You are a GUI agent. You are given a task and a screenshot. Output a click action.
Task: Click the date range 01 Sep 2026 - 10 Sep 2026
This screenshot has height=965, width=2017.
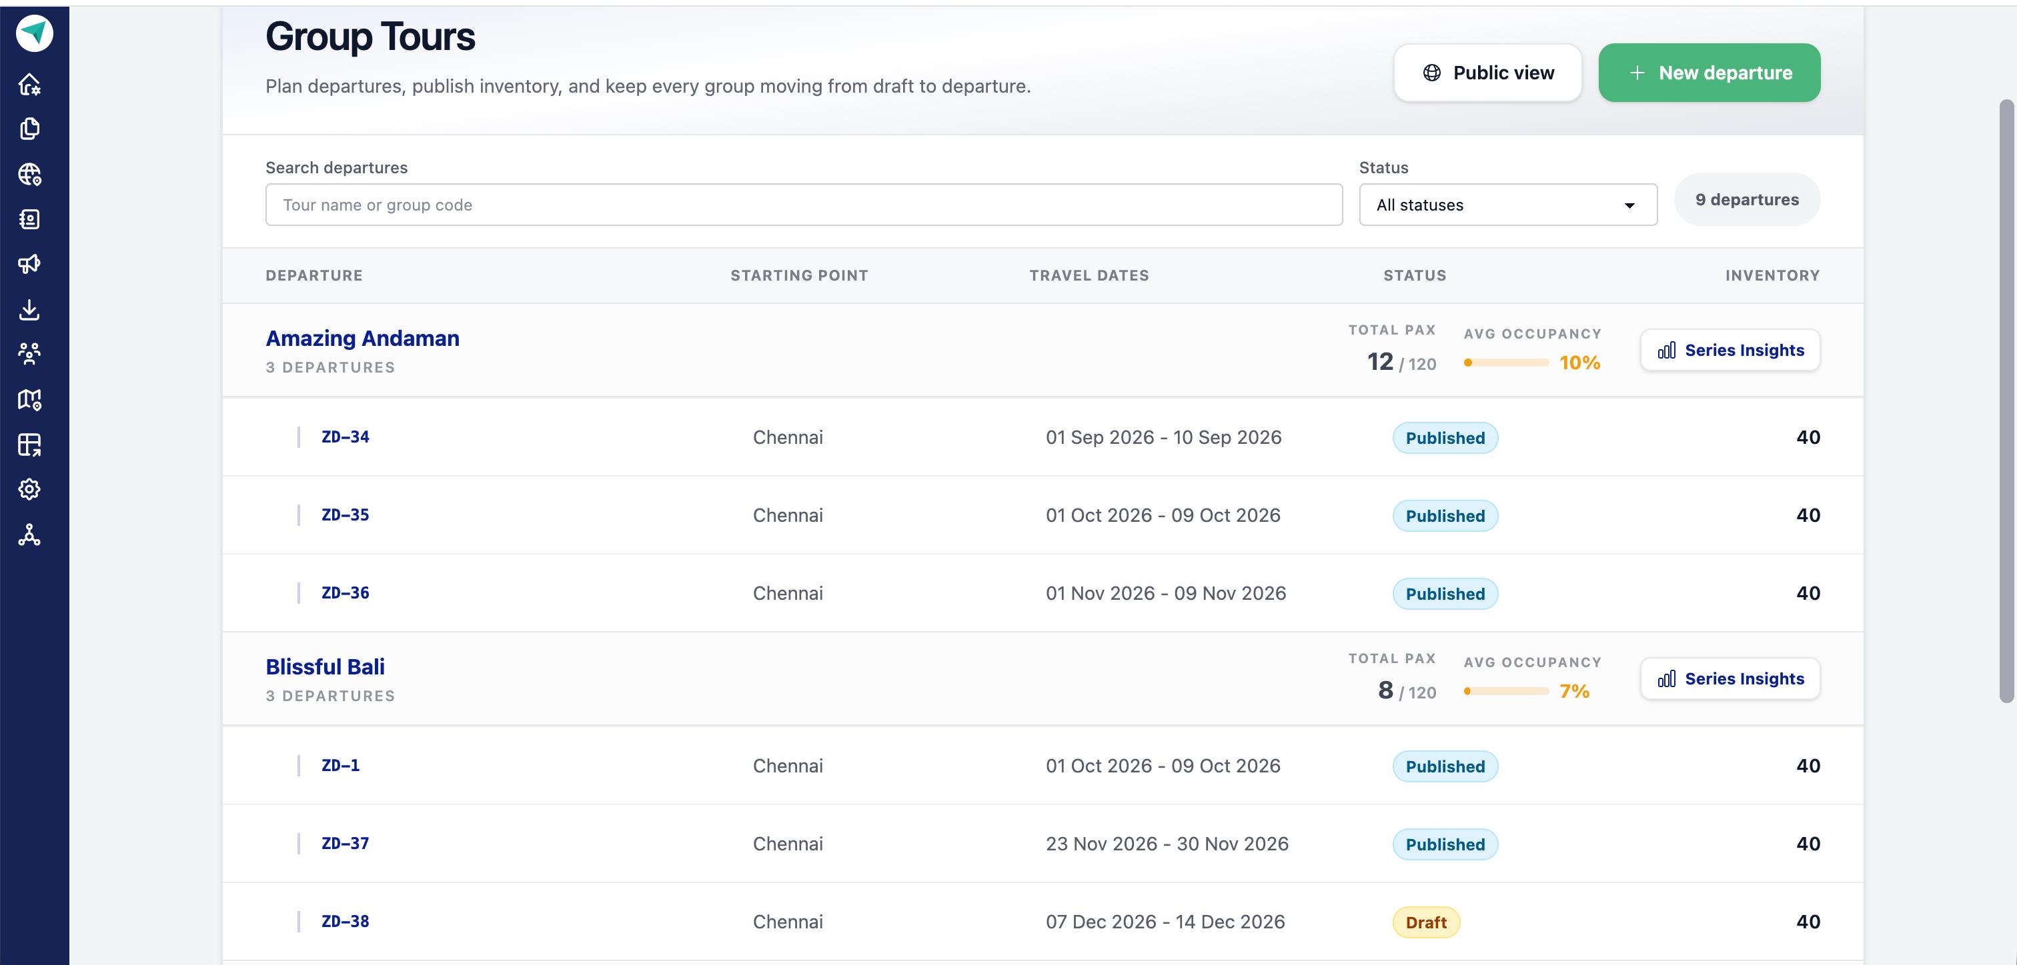1163,437
